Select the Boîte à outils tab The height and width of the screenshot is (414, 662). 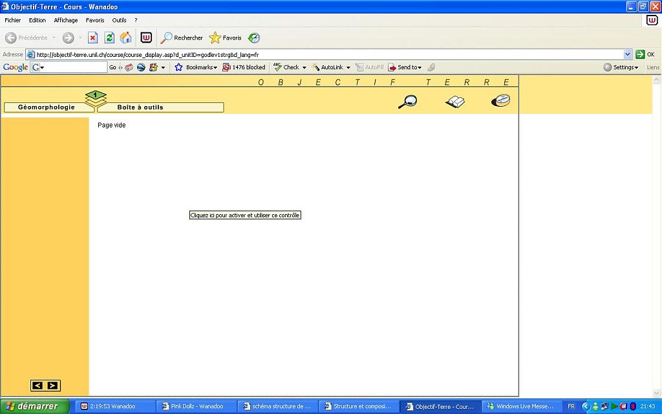(x=160, y=107)
